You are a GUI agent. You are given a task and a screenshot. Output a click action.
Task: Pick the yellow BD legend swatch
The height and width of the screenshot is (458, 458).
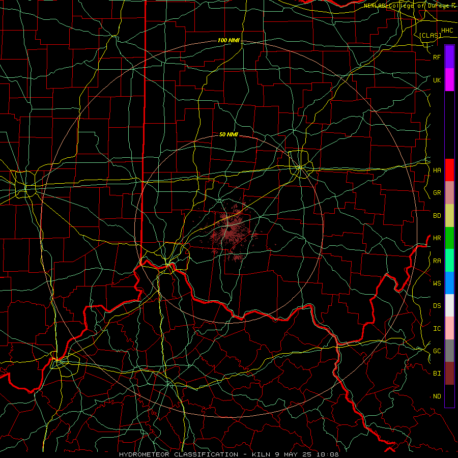pyautogui.click(x=449, y=215)
